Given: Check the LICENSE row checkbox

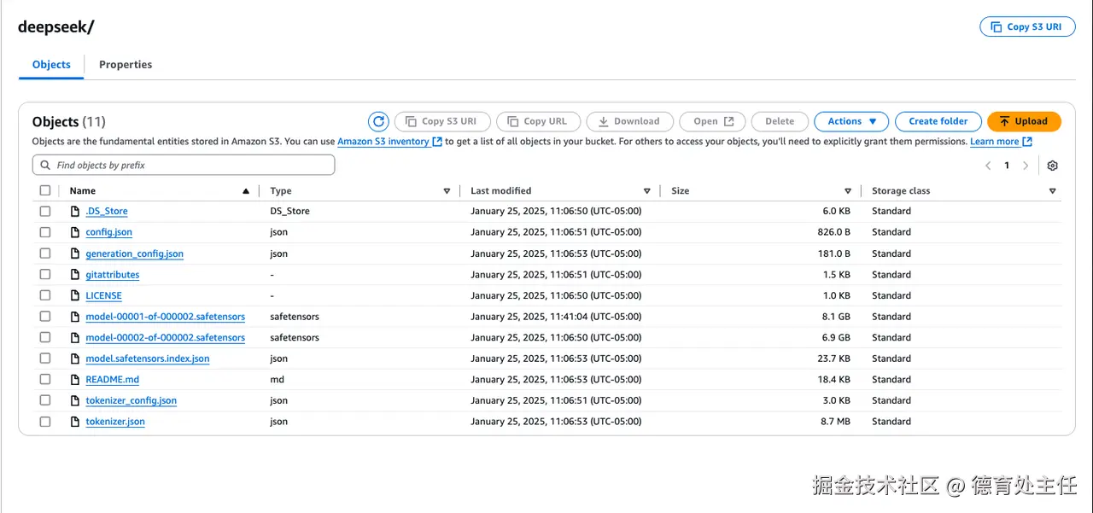Looking at the screenshot, I should click(x=45, y=295).
